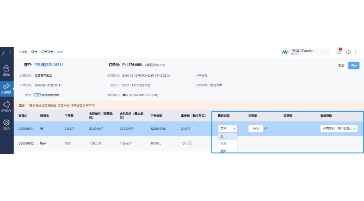This screenshot has width=364, height=201.
Task: Click the small icon beside 2100斤 outbound quantity
Action: (193, 128)
